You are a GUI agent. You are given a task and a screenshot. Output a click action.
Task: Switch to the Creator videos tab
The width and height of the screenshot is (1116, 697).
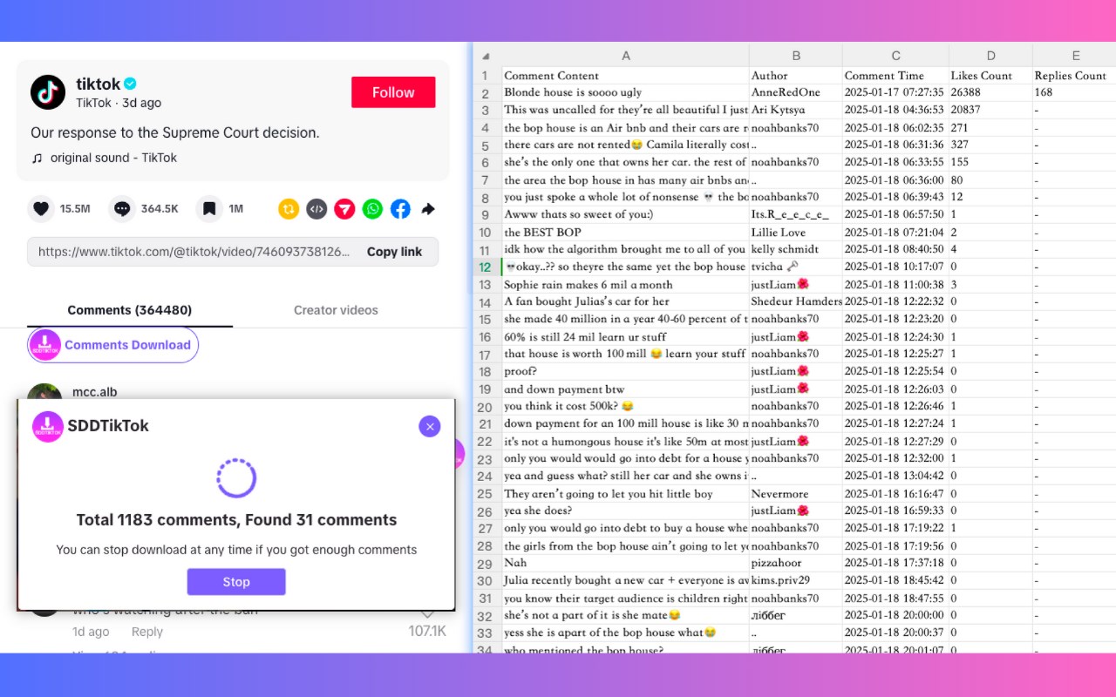pos(336,310)
